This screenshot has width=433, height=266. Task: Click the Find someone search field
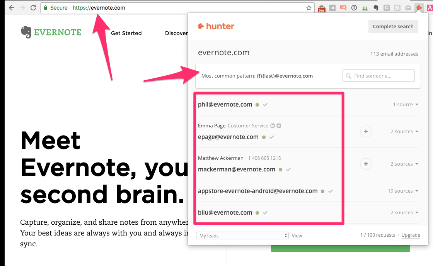[x=378, y=76]
